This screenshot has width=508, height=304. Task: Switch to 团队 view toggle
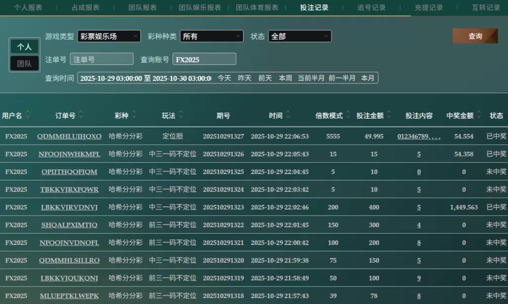(x=24, y=63)
